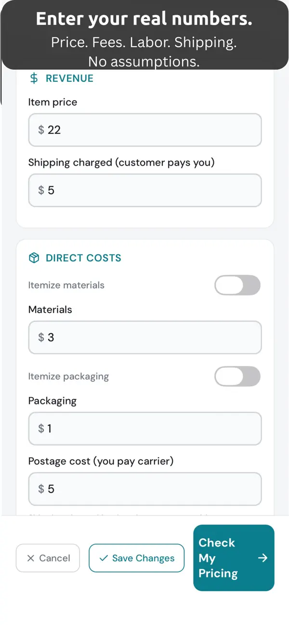Viewport: 289px width, 625px height.
Task: Click the DIRECT COSTS section heading
Action: pyautogui.click(x=83, y=258)
